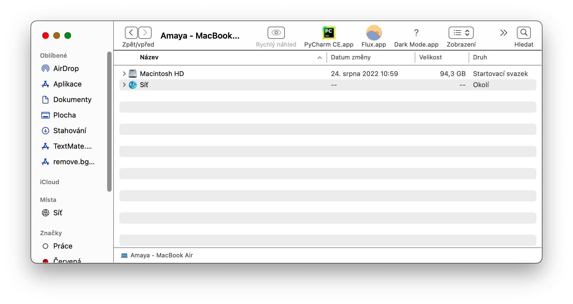Click the Dark Mode.app question mark icon

click(416, 33)
